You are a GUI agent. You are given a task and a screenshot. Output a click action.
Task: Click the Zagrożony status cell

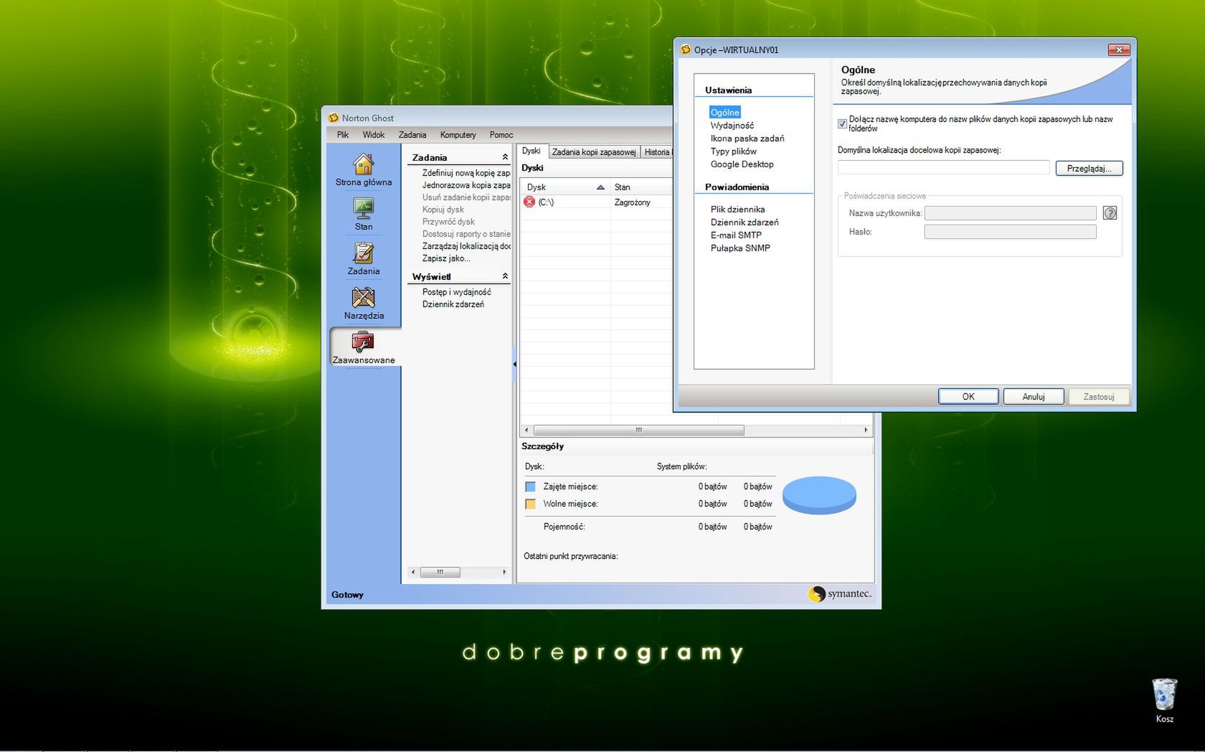tap(633, 202)
